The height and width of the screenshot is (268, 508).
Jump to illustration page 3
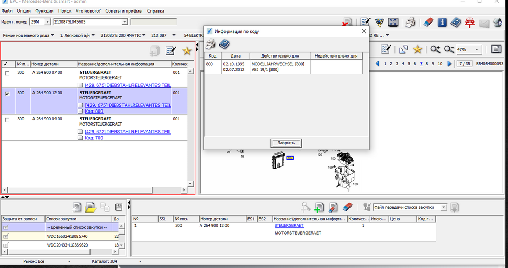(397, 64)
